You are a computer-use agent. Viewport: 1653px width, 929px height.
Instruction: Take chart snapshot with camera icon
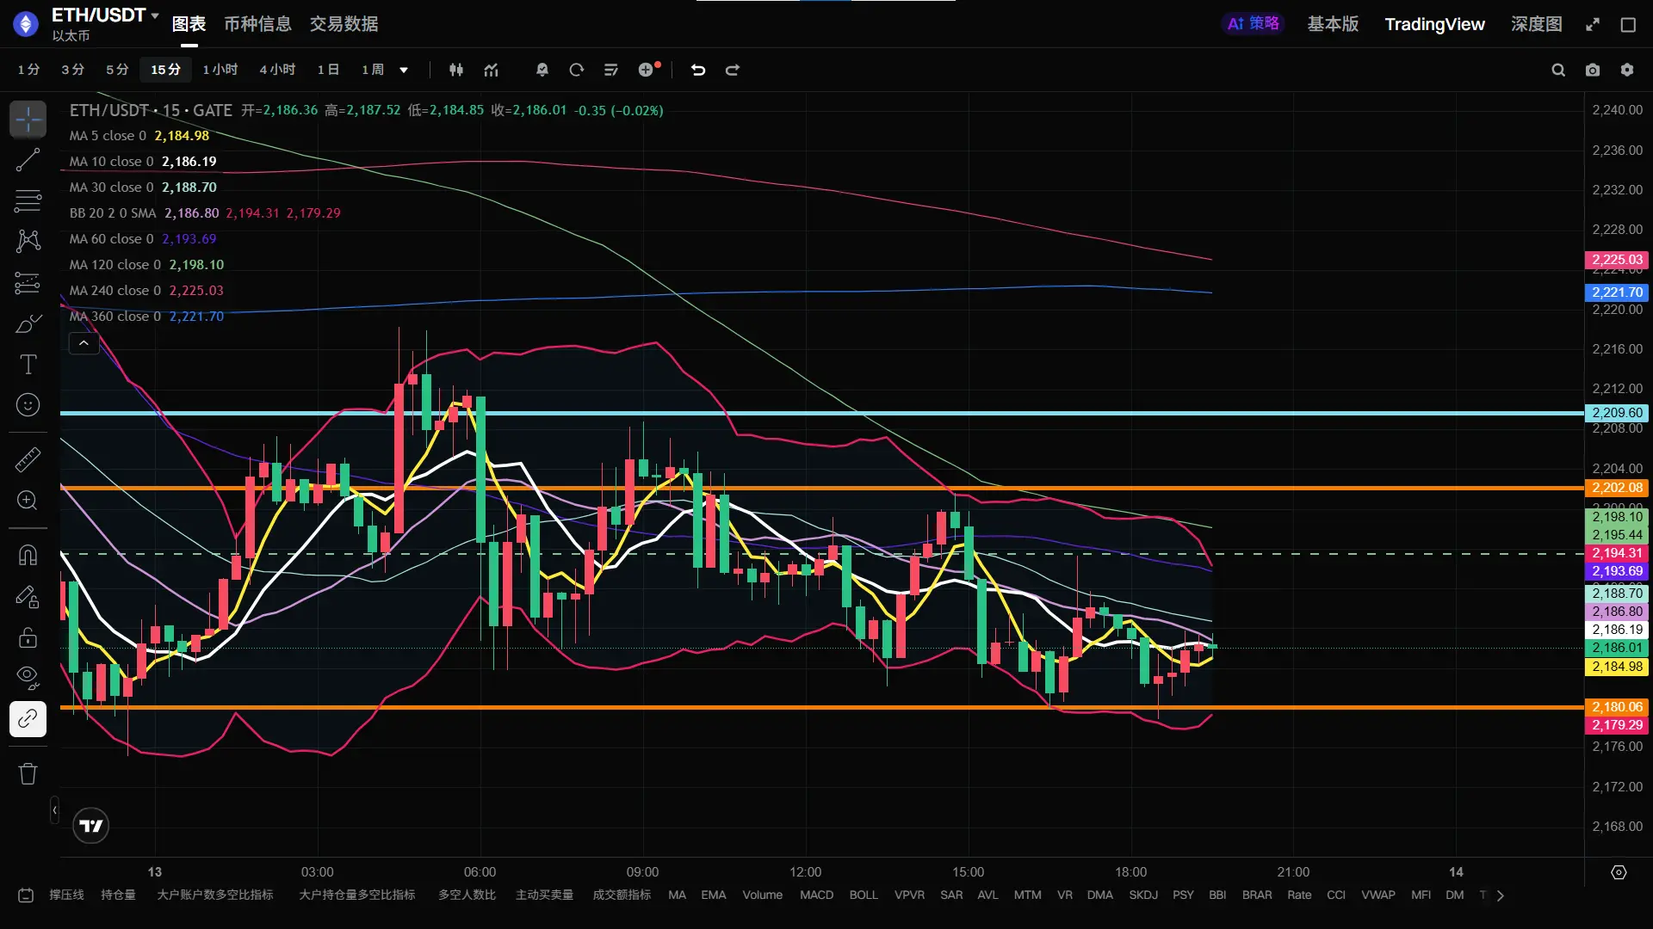coord(1593,70)
